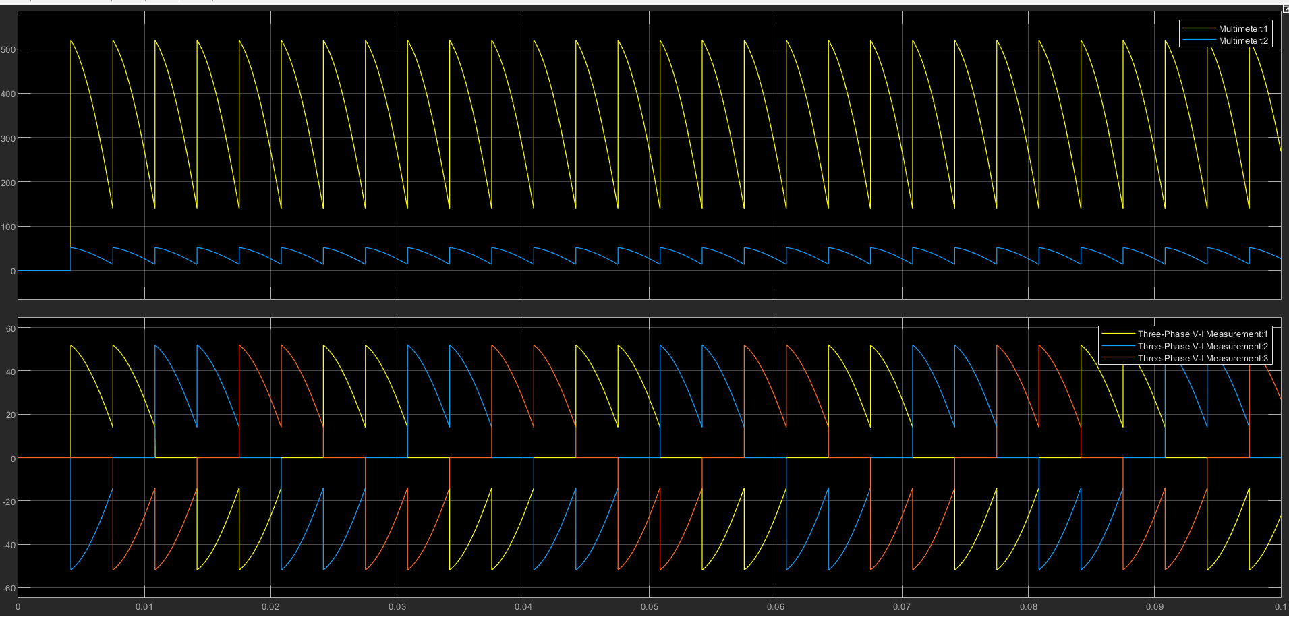Toggle Three-Phase V-I Measurement:2 legend entry

point(1185,346)
